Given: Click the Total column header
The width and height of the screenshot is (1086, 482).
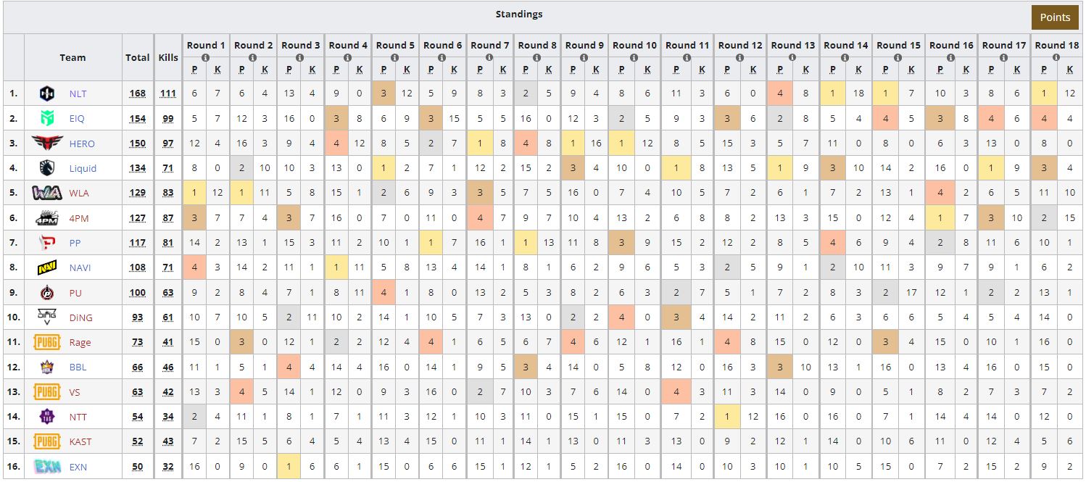Looking at the screenshot, I should (x=137, y=57).
